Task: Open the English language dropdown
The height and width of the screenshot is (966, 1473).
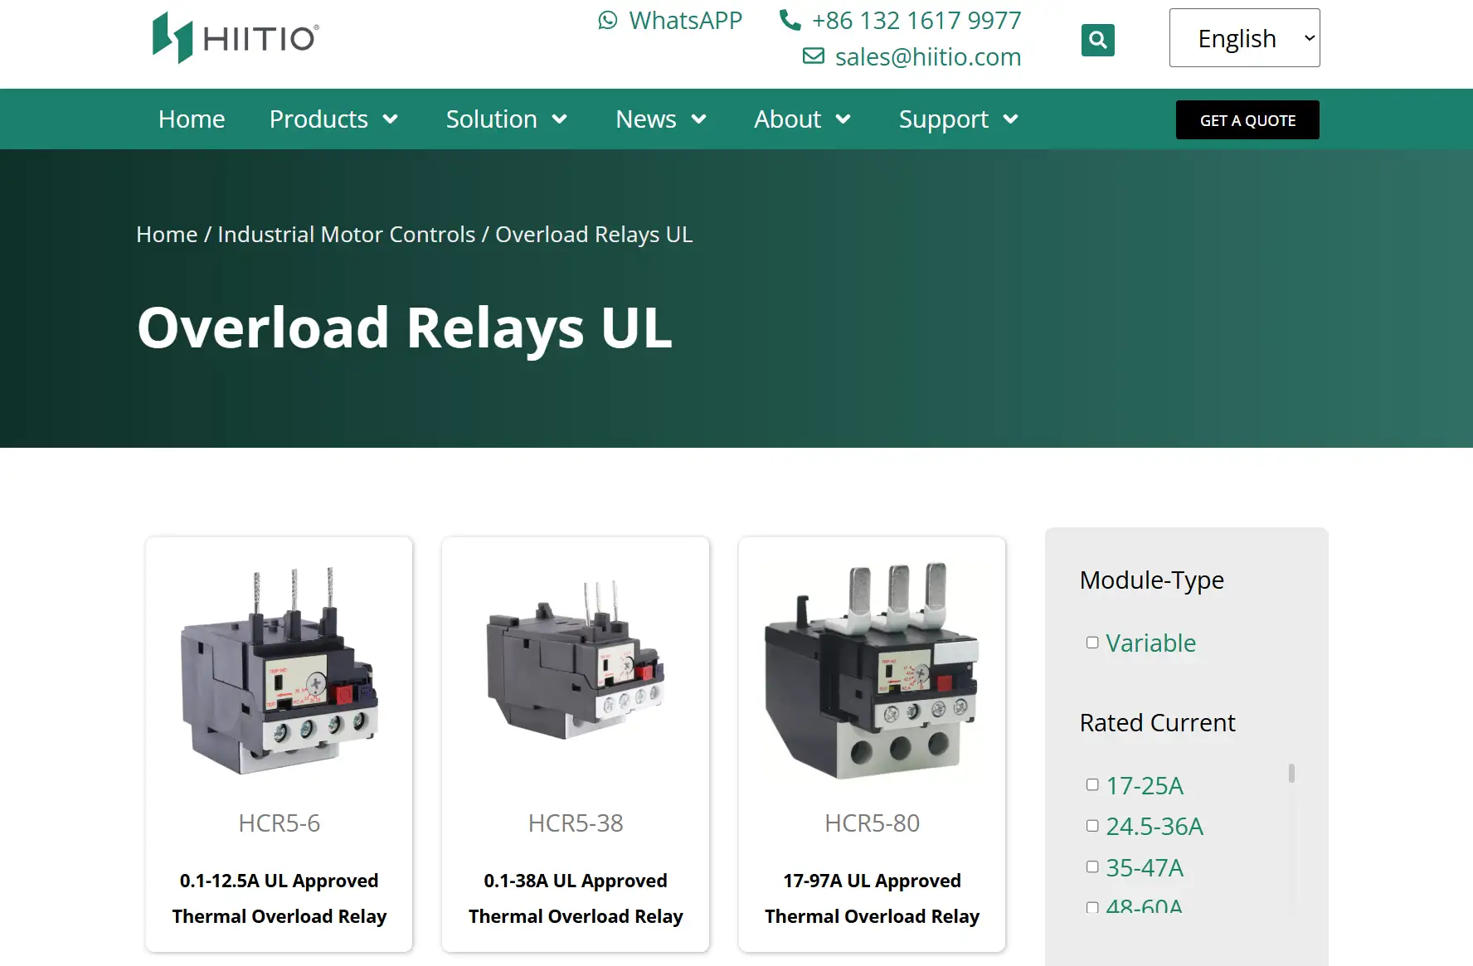Action: [1244, 38]
